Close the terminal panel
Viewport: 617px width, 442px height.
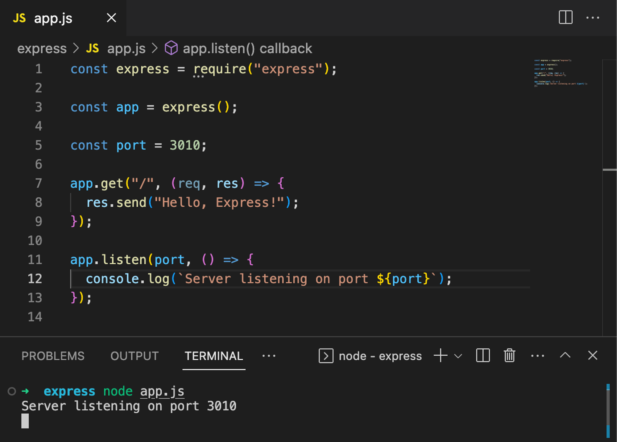click(593, 356)
